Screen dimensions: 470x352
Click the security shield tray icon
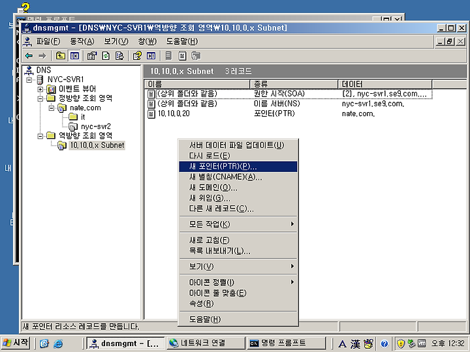[x=401, y=344]
